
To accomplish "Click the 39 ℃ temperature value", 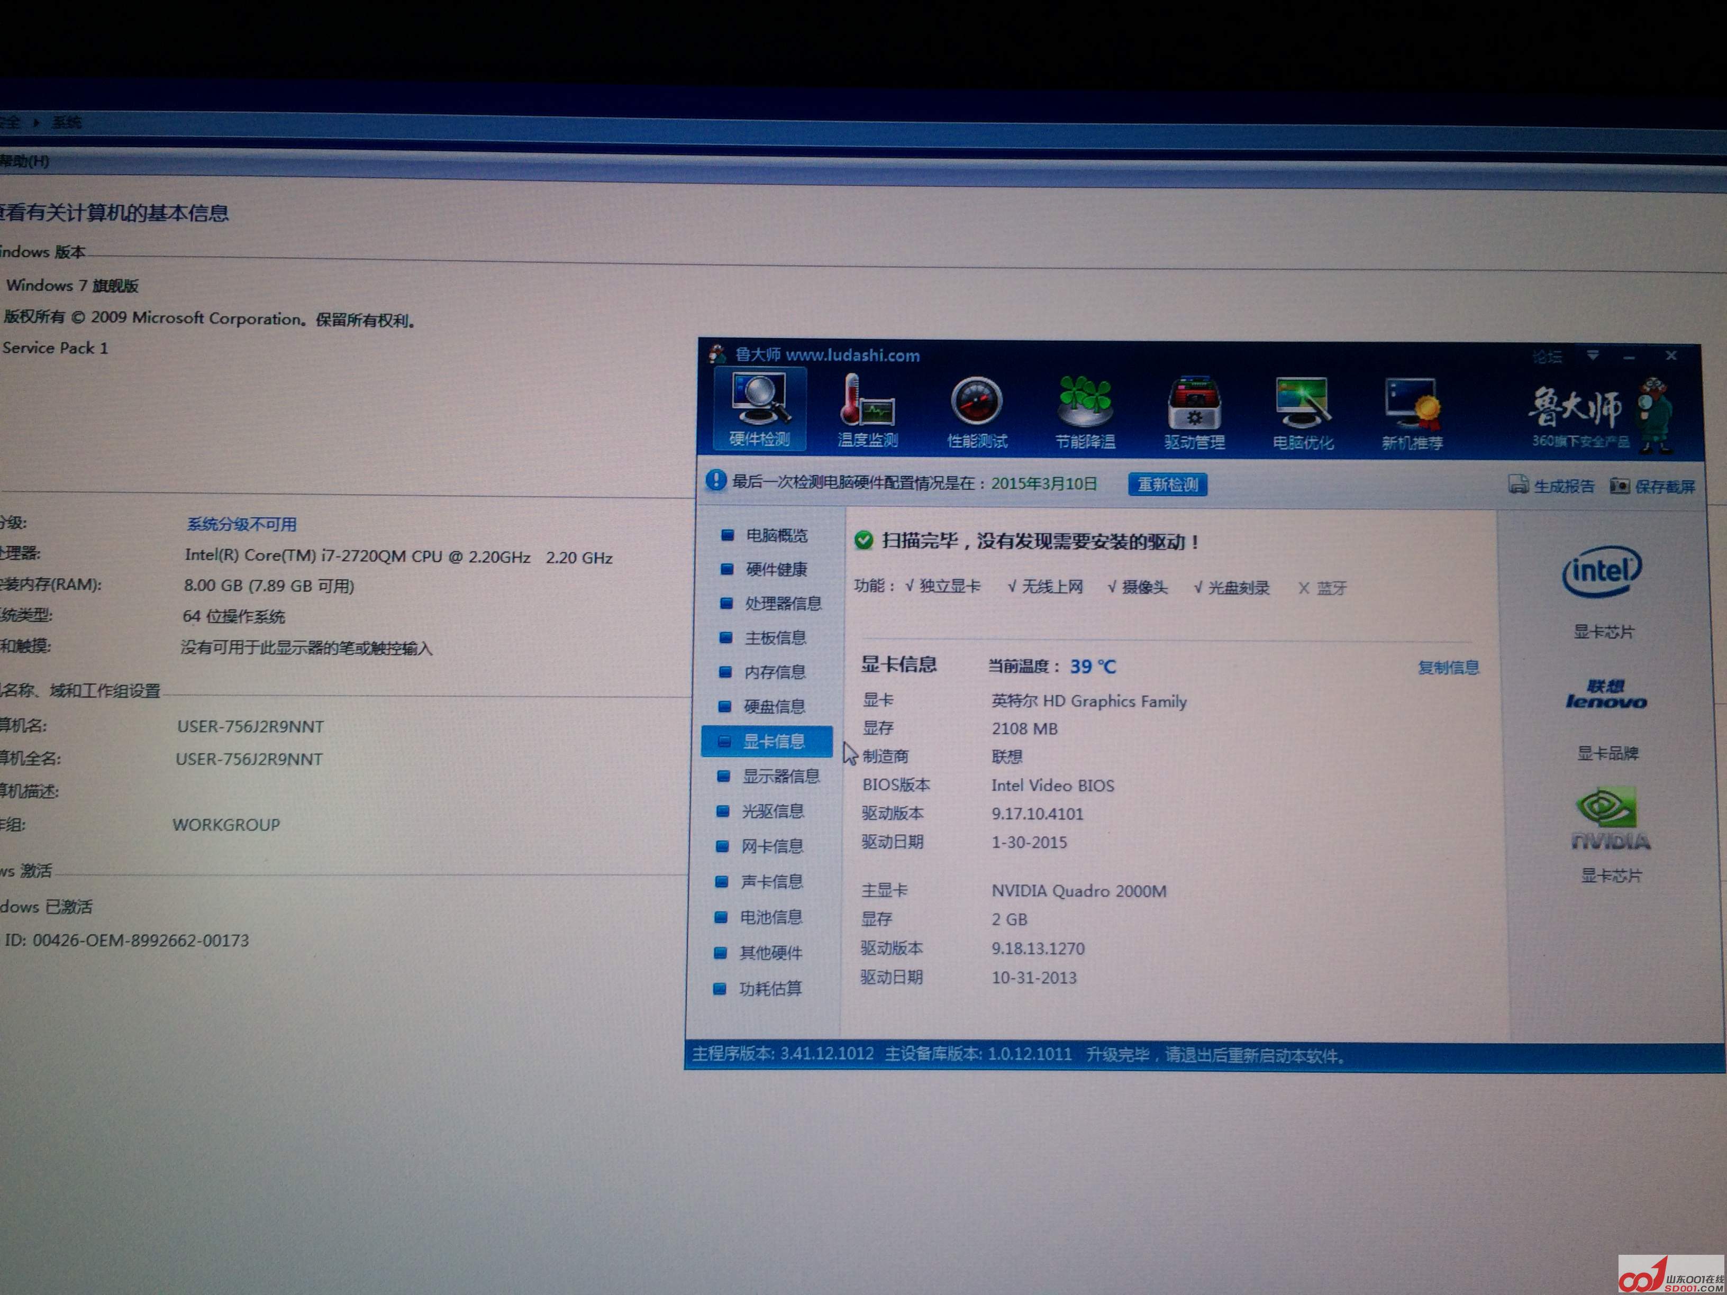I will pos(1093,667).
